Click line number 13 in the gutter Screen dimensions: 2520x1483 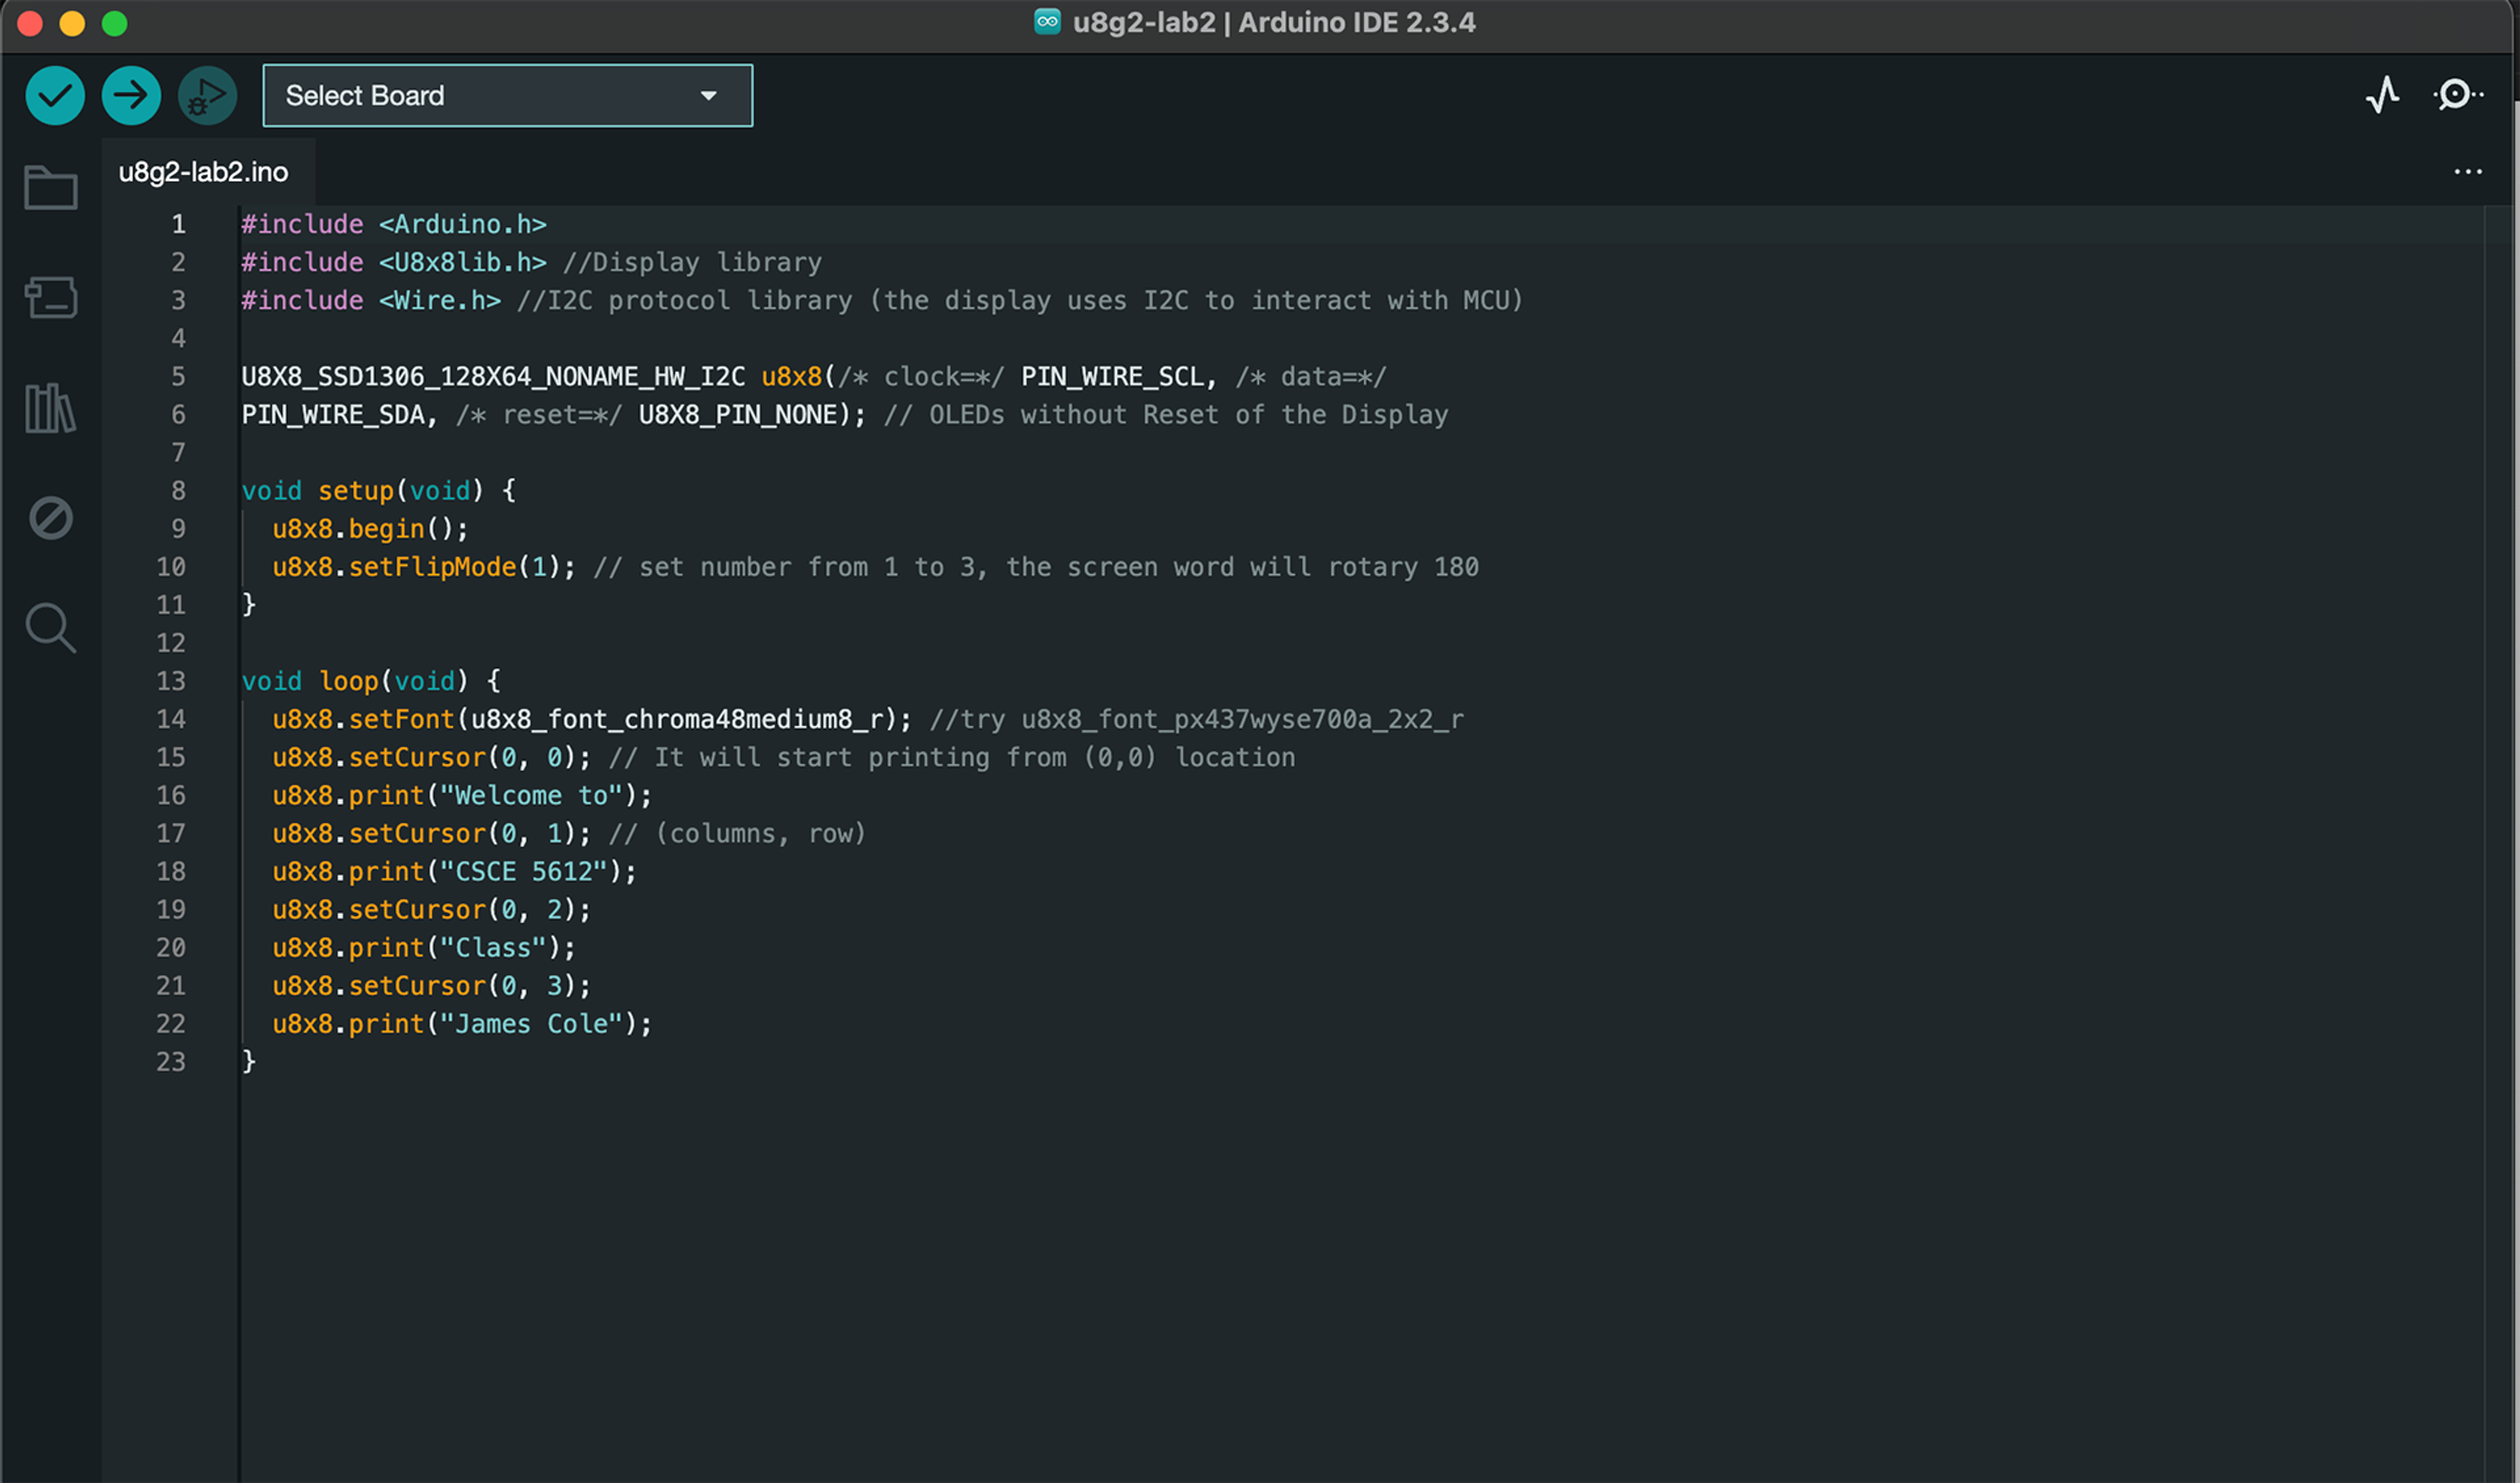171,681
